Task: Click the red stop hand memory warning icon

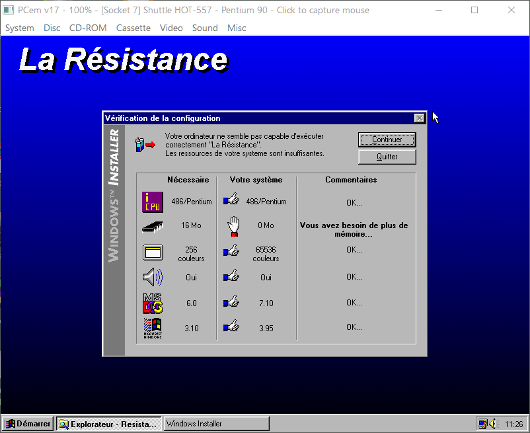Action: [233, 226]
